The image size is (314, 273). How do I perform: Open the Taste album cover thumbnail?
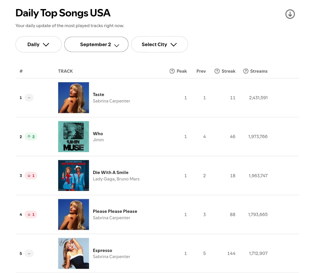tap(73, 98)
